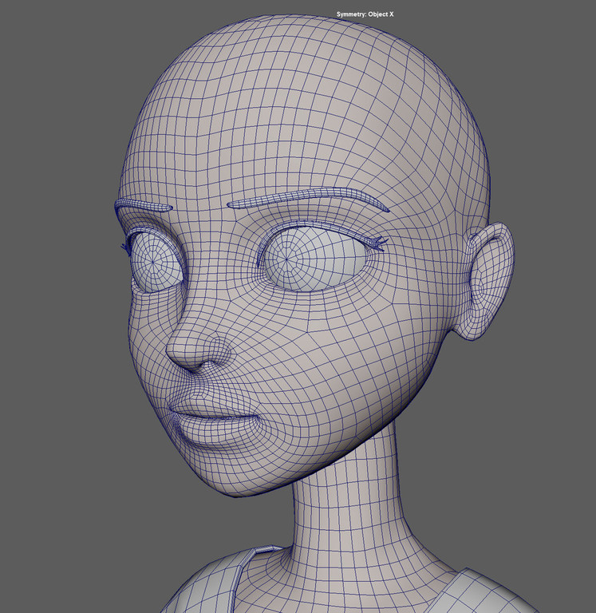Pick the eyelashes at the smaller eye's outer edge

(x=125, y=247)
